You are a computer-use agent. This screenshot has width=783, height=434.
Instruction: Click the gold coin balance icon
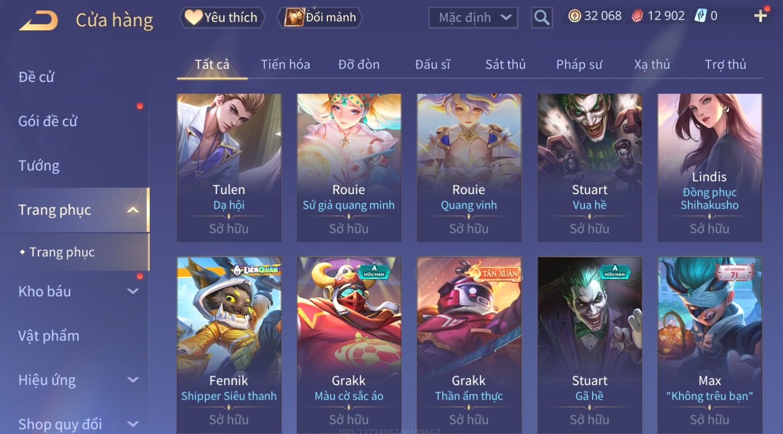coord(574,16)
